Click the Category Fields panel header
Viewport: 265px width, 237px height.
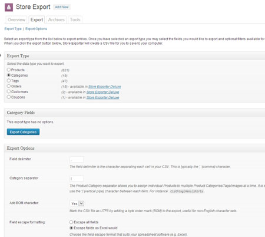tap(134, 113)
